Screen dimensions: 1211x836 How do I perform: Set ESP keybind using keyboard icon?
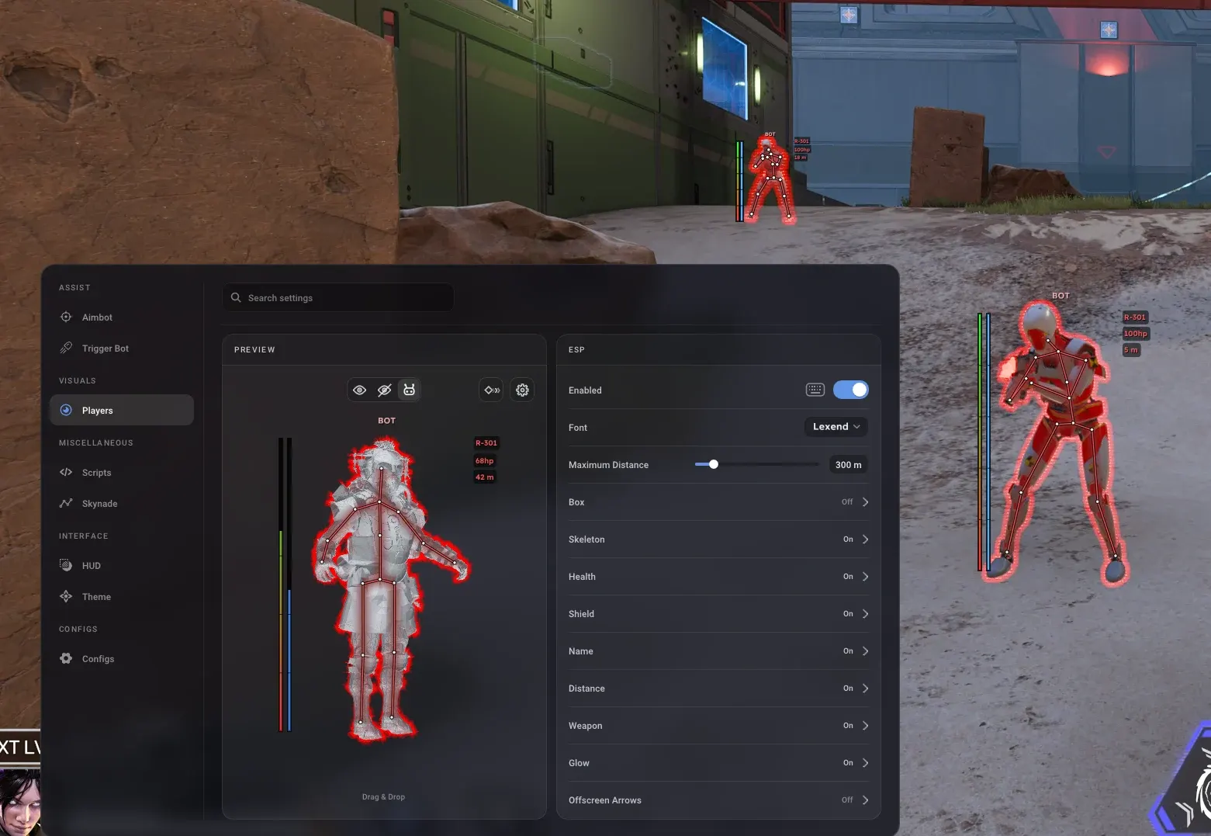pos(815,390)
